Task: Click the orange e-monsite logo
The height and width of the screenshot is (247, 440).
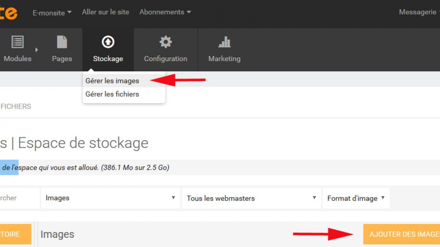Action: 8,13
